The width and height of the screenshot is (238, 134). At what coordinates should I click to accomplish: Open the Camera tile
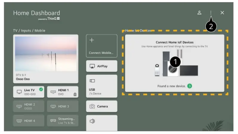102,106
